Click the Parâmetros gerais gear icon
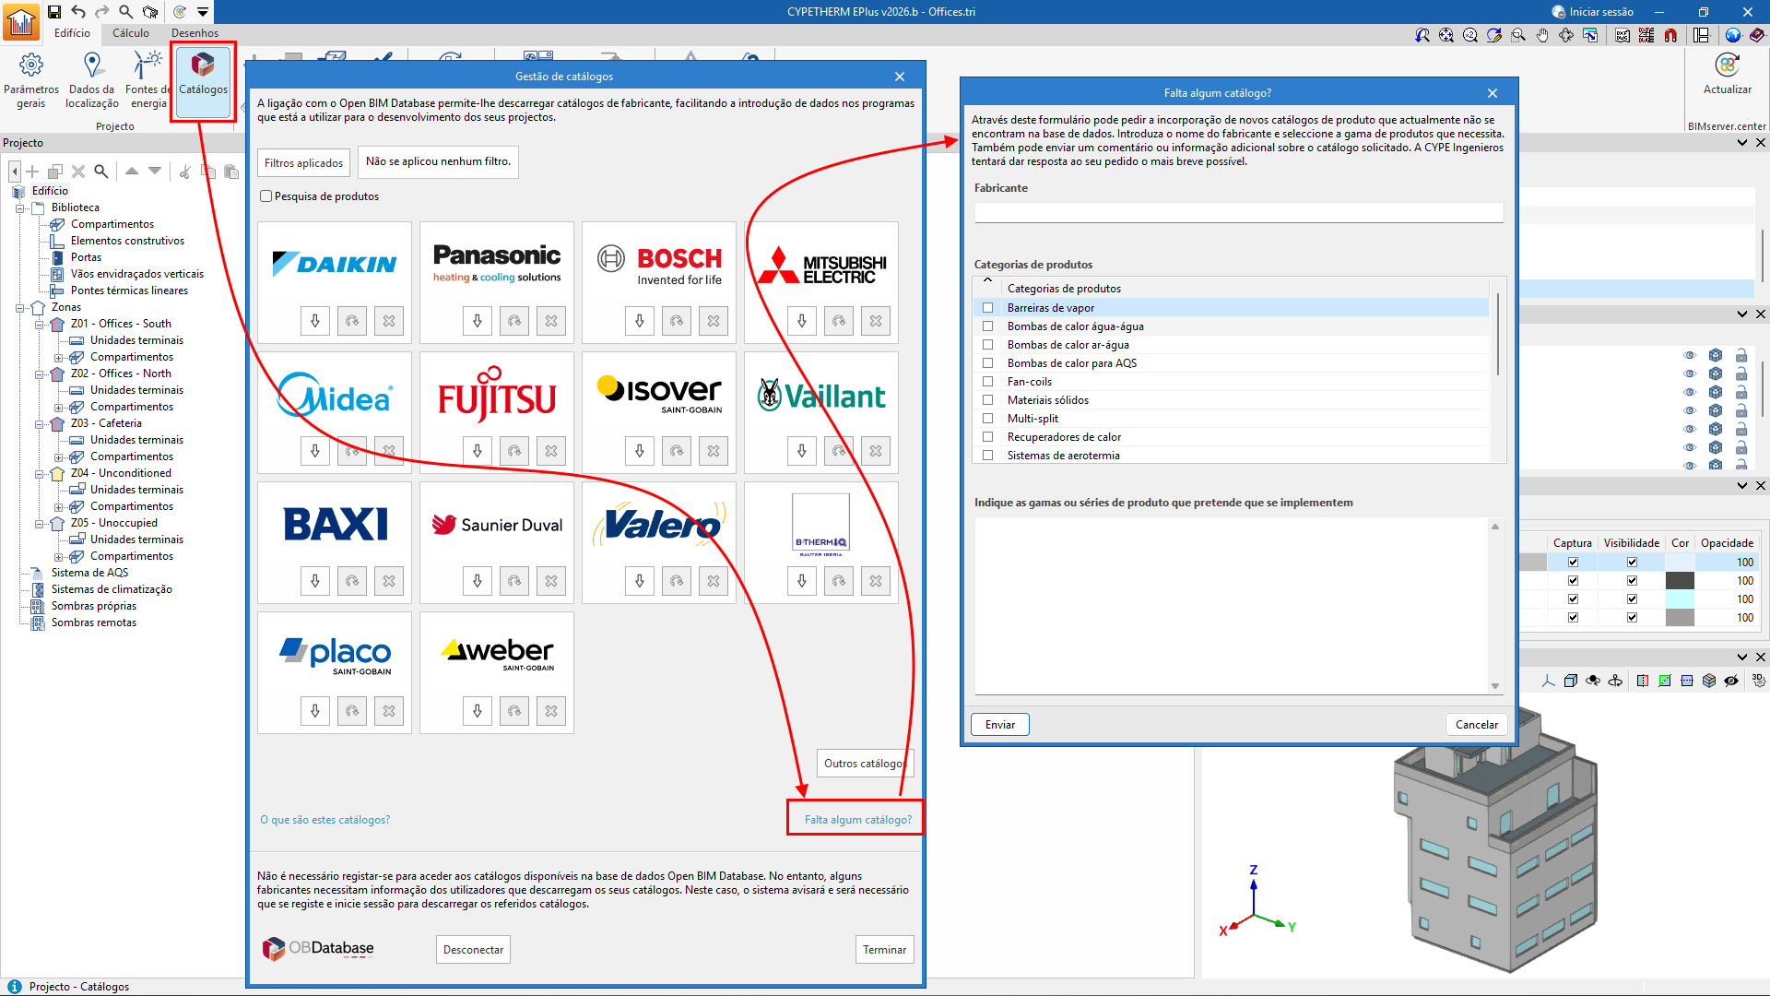The image size is (1770, 996). [x=31, y=65]
